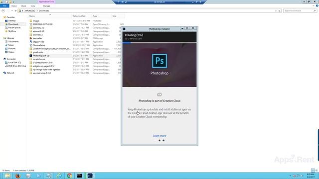Open Firefox from the taskbar
This screenshot has height=179, width=319.
[x=18, y=176]
